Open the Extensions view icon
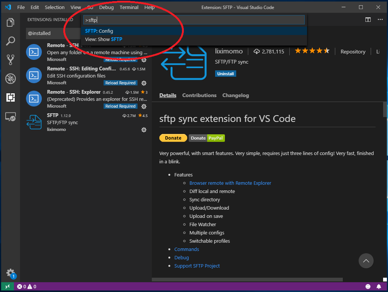The width and height of the screenshot is (388, 292). [11, 97]
